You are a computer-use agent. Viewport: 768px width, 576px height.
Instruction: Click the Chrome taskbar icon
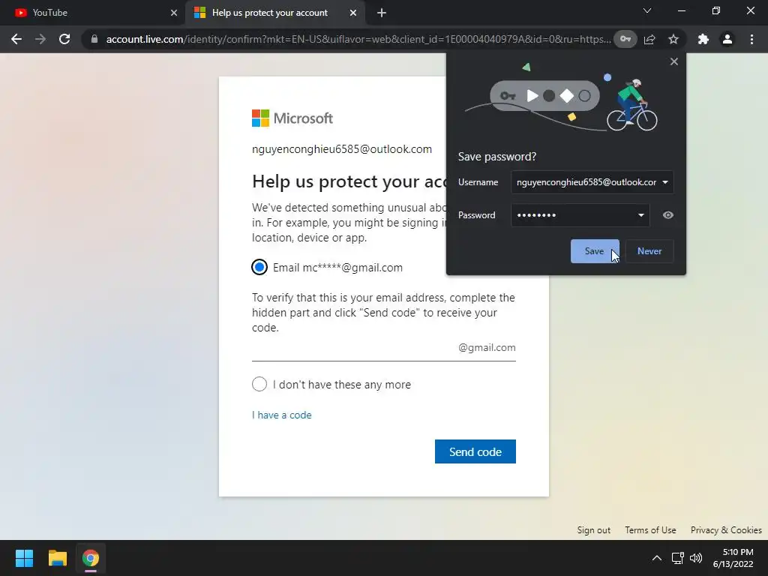(x=91, y=558)
